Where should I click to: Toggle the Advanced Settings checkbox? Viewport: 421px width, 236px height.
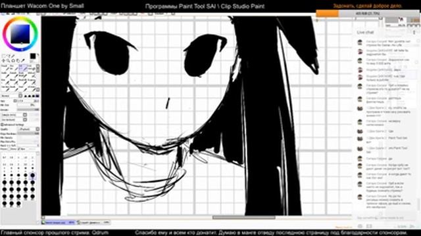tap(2, 125)
